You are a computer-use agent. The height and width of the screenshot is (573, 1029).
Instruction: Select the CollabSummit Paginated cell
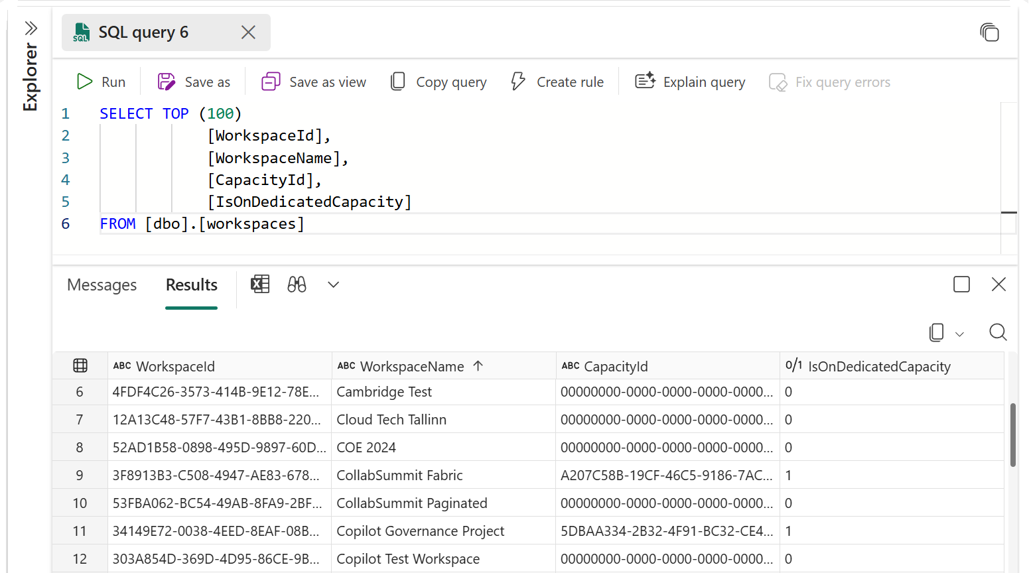[444, 503]
